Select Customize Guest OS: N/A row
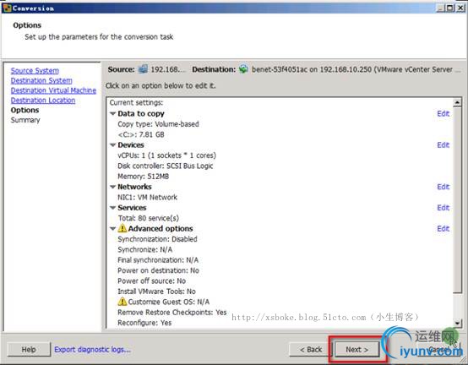Image resolution: width=468 pixels, height=365 pixels. click(169, 302)
